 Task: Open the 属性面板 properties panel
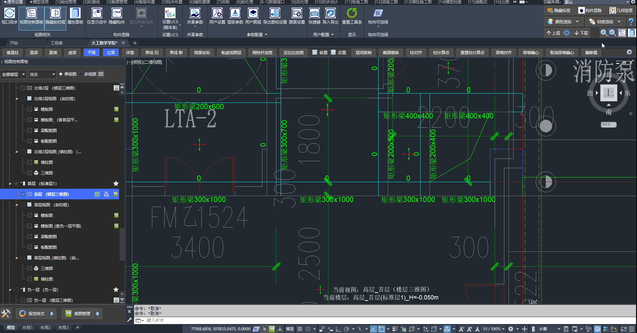[x=75, y=16]
